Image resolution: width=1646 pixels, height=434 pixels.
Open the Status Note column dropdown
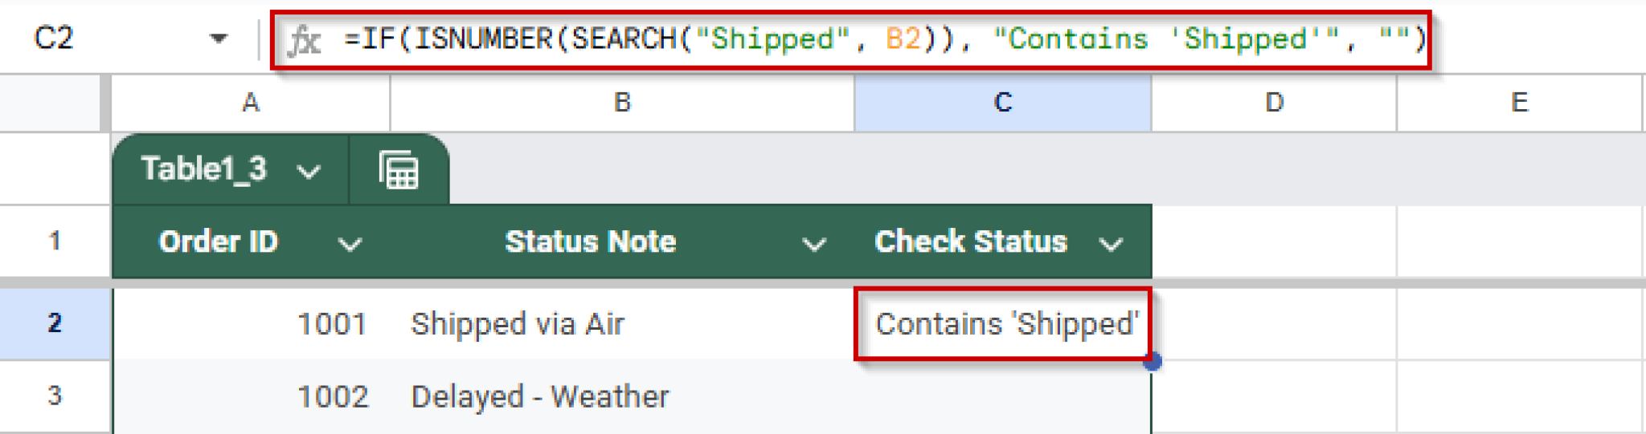tap(814, 244)
